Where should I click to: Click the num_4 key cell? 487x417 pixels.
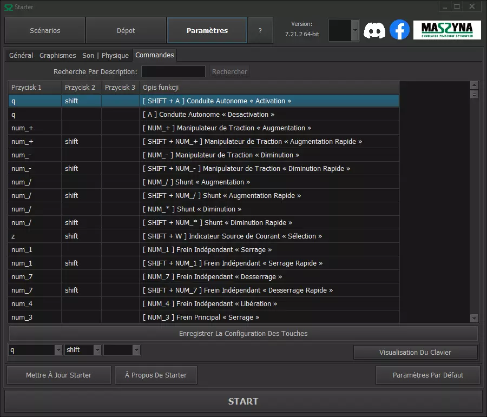pyautogui.click(x=35, y=303)
